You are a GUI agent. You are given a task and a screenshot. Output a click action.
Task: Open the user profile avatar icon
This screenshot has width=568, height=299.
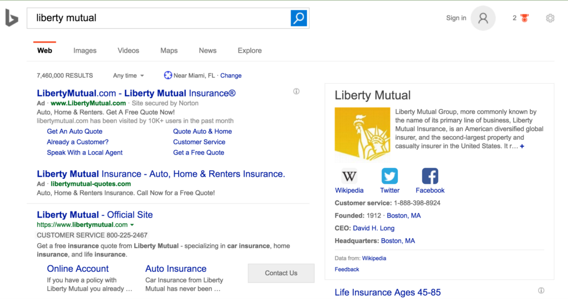tap(483, 18)
